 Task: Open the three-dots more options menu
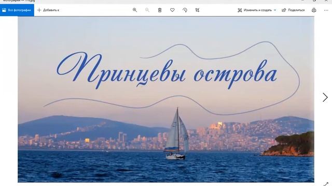(x=326, y=10)
